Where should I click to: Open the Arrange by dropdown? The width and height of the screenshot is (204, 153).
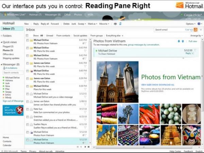[x=197, y=36]
